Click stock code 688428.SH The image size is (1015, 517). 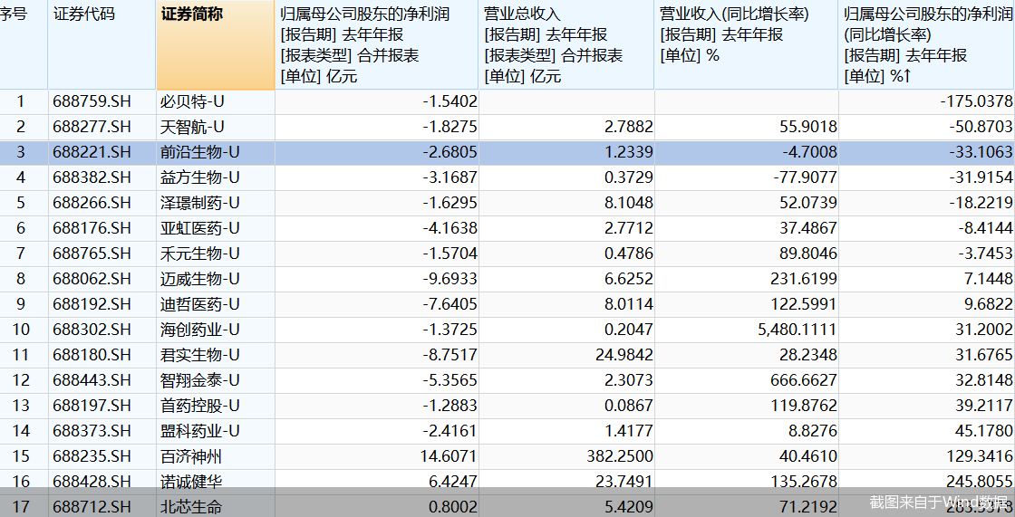[92, 482]
